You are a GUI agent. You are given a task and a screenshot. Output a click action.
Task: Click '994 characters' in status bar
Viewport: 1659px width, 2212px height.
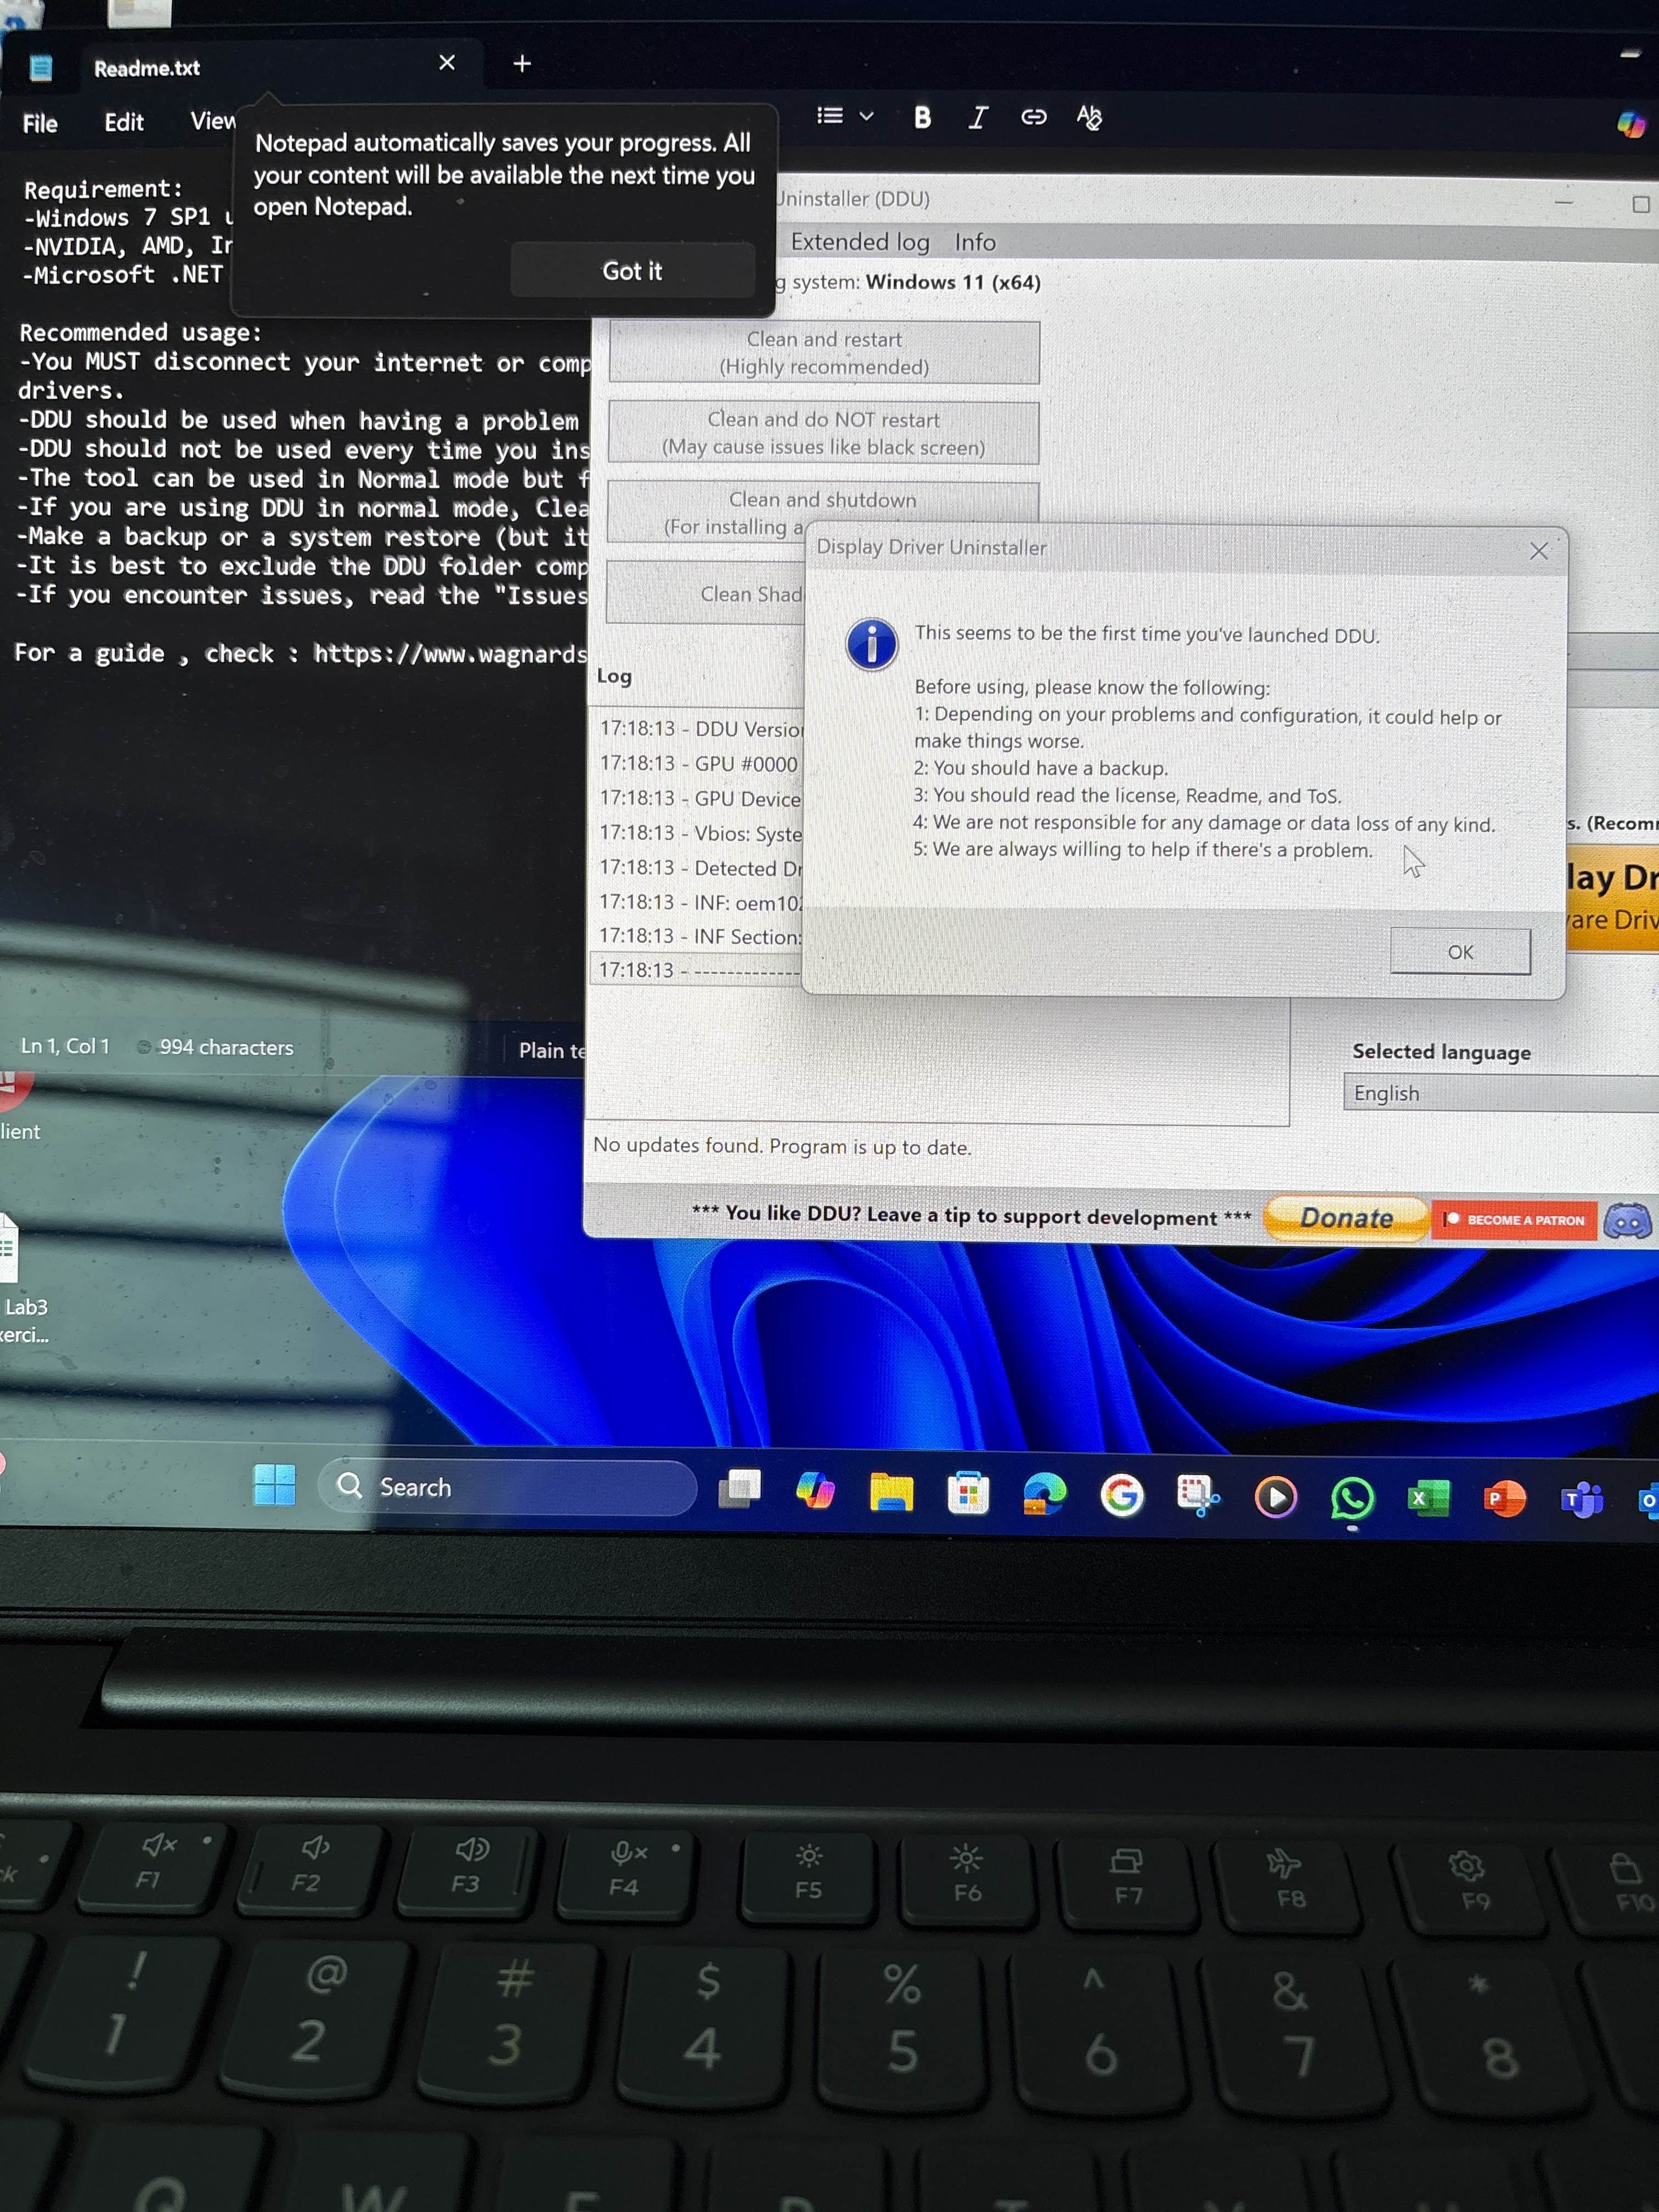(226, 1047)
